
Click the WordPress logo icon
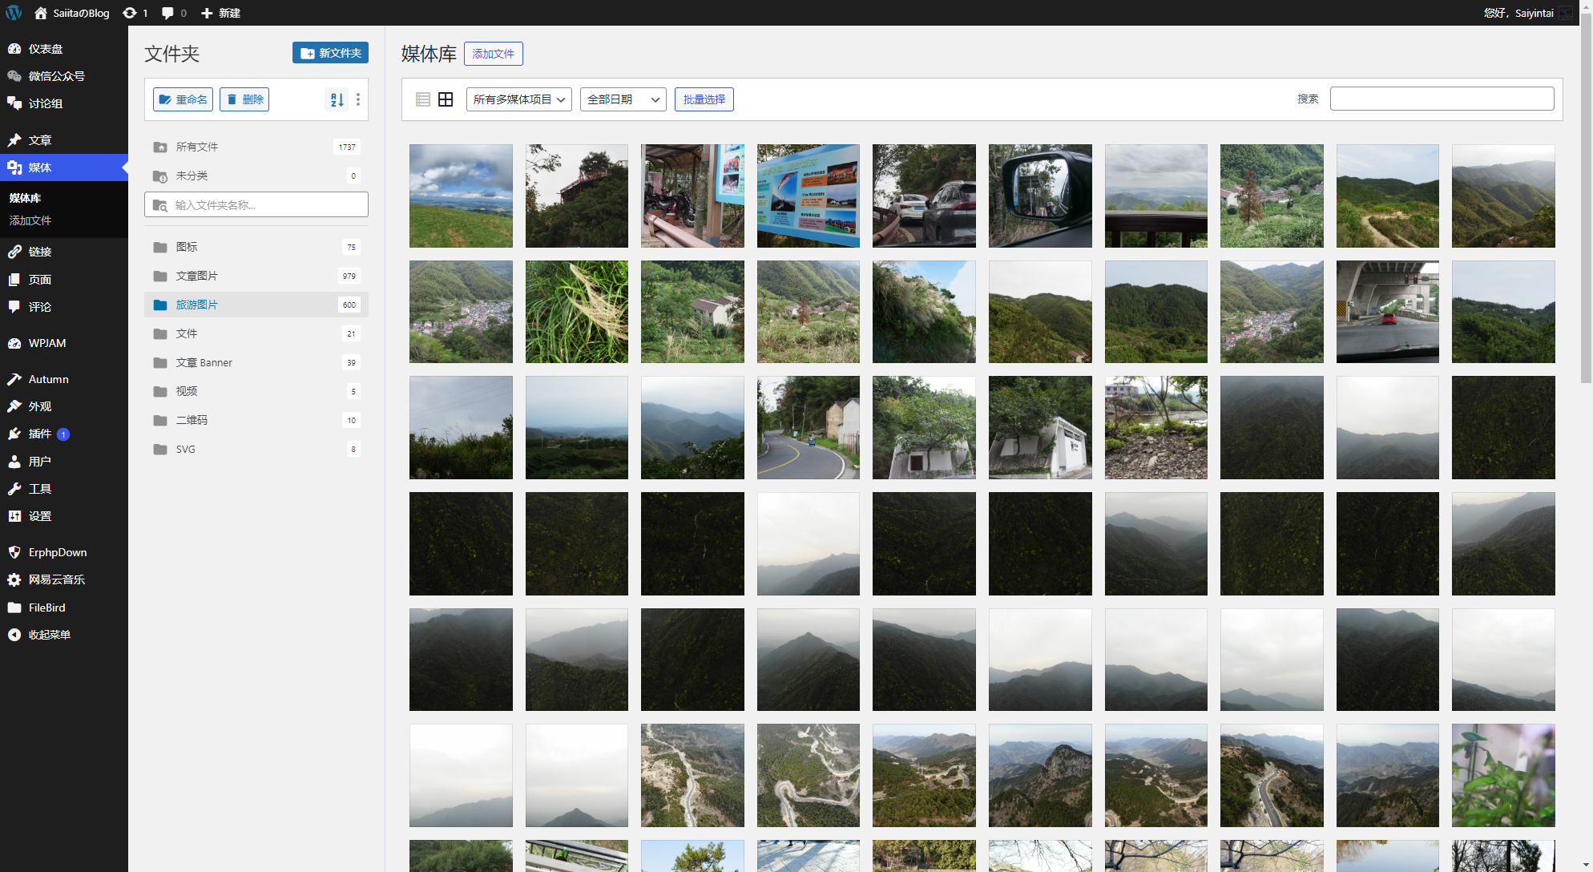(x=14, y=13)
